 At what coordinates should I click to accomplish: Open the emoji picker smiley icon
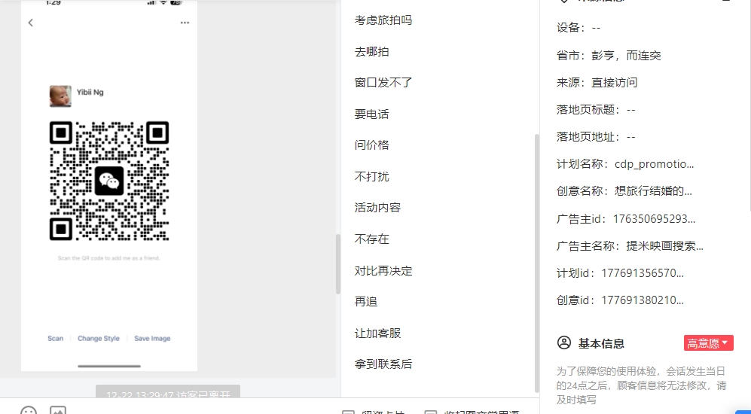point(29,410)
